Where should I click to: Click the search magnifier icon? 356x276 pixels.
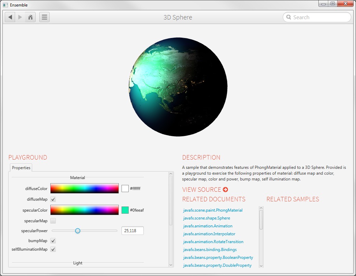[x=289, y=17]
